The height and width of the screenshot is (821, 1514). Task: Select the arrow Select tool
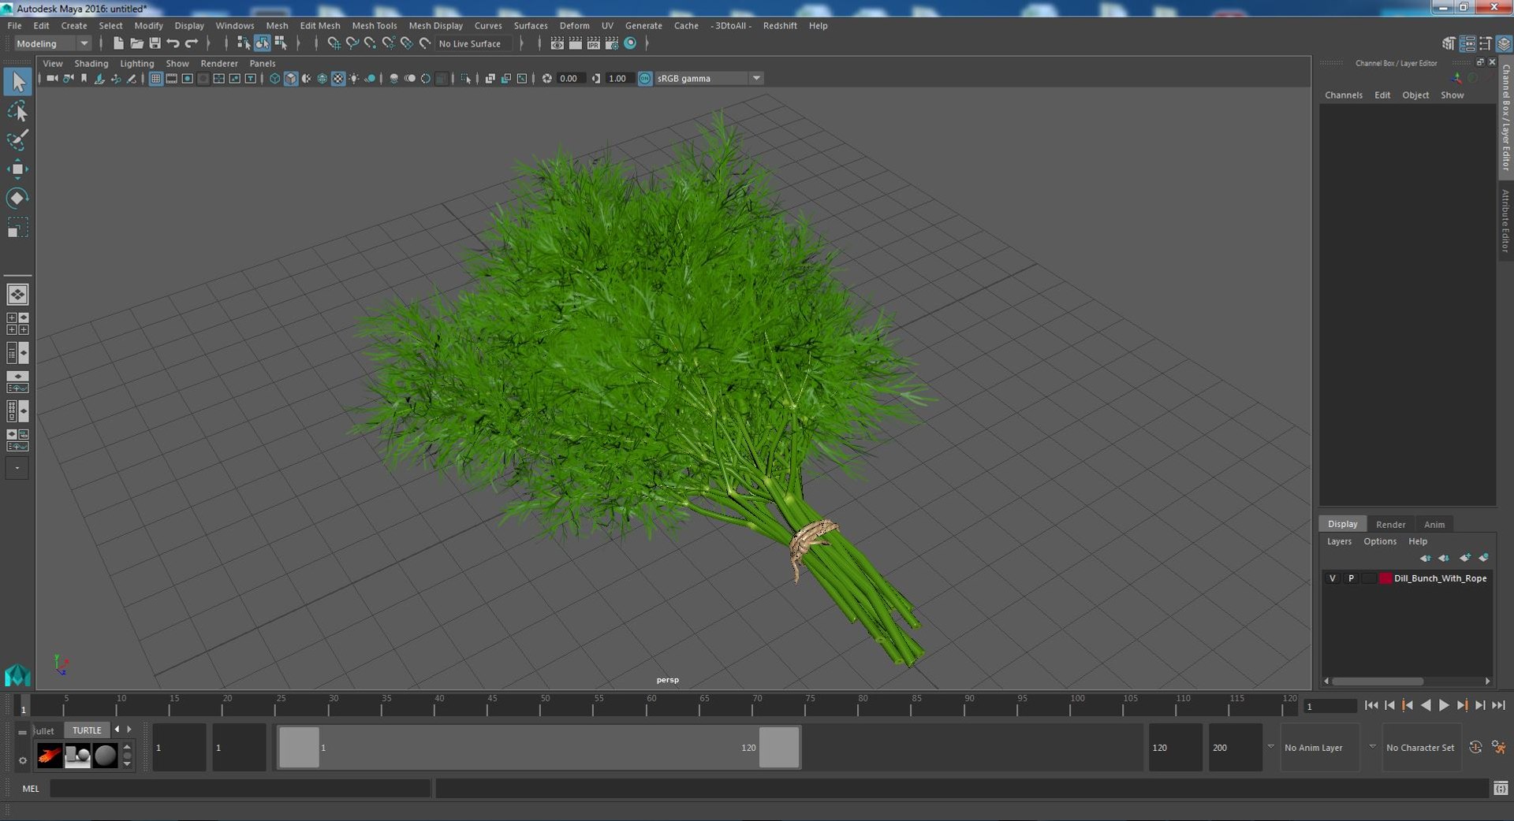tap(17, 81)
